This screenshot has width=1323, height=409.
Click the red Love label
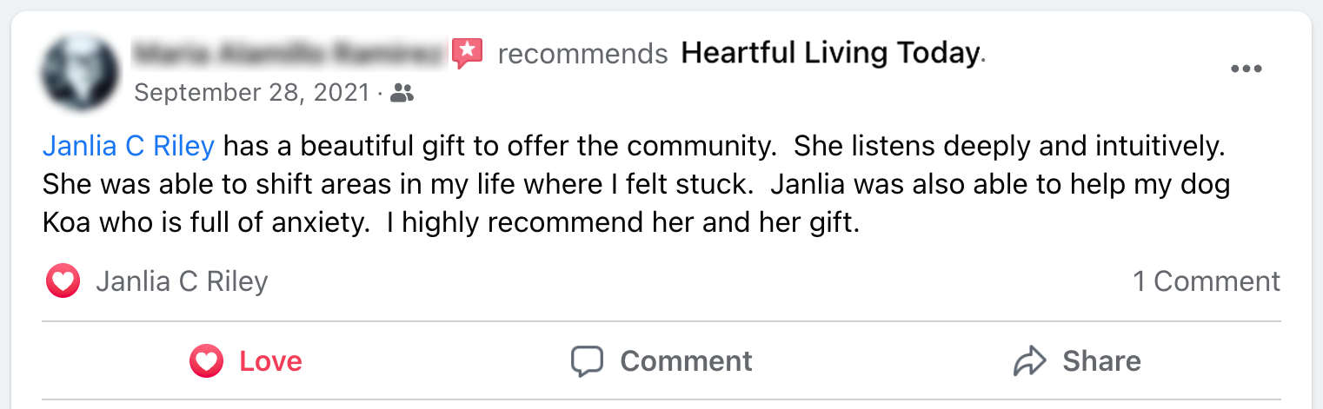click(x=271, y=361)
